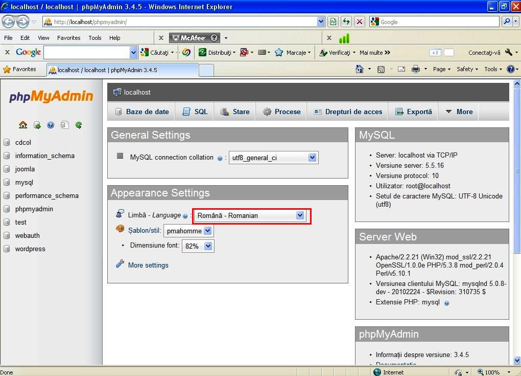Open the address bar history dropdown arrow

[320, 22]
